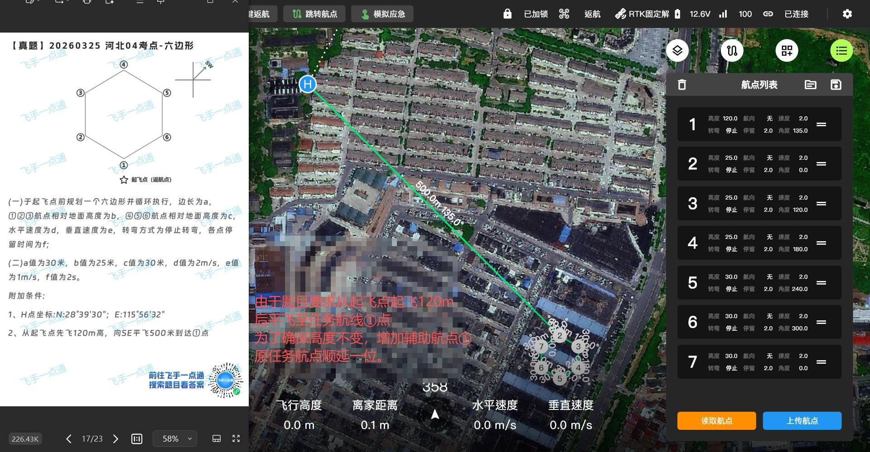870x452 pixels.
Task: Go to the next page arrow
Action: click(116, 438)
